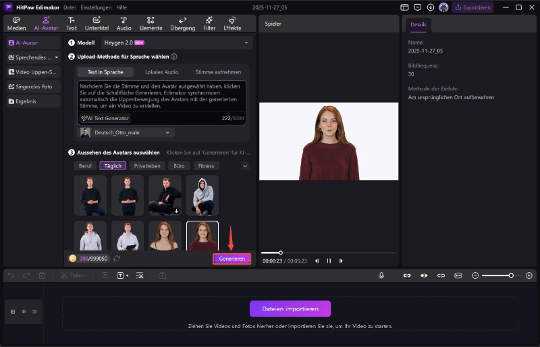This screenshot has width=540, height=347.
Task: Open the Audio tab
Action: pos(124,24)
